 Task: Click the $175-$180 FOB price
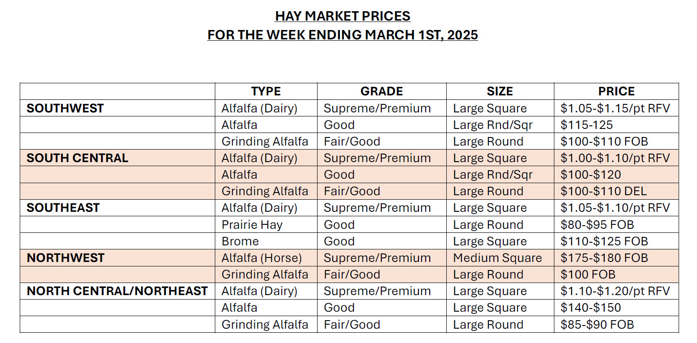tap(604, 258)
